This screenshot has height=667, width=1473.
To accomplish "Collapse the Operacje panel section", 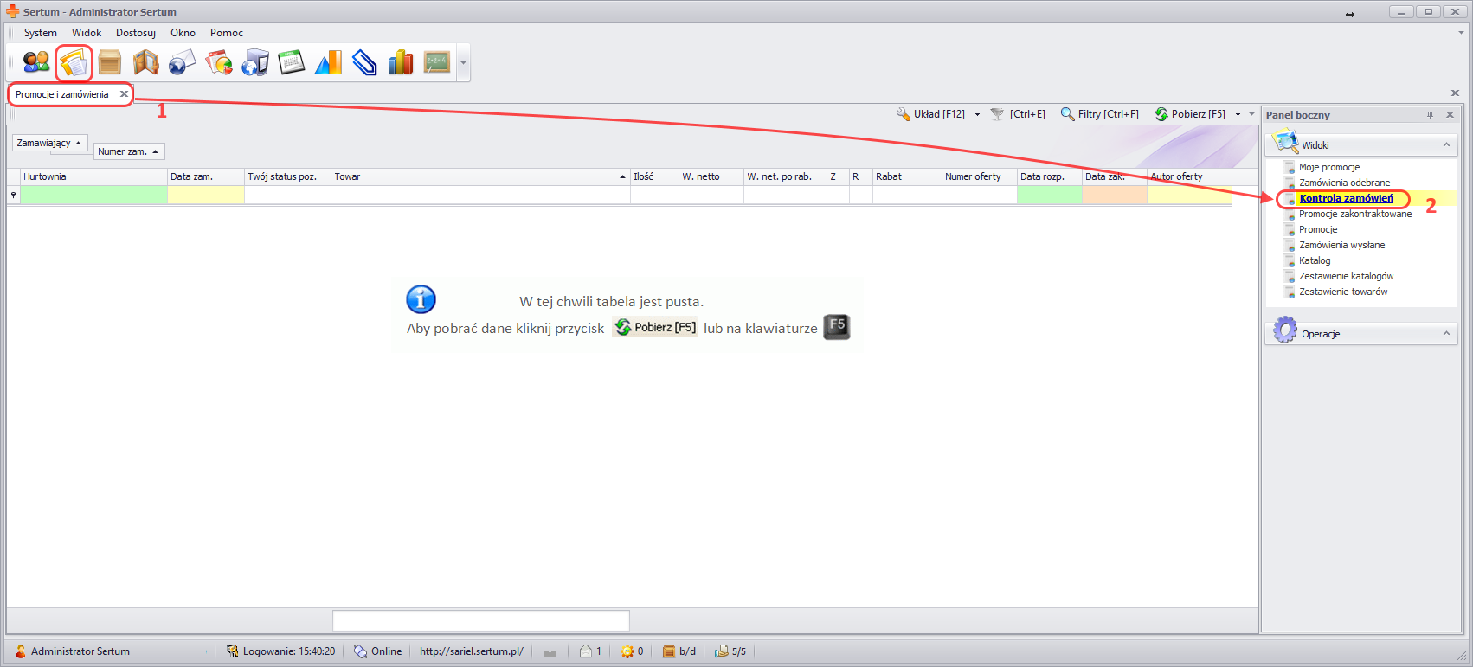I will [1446, 334].
